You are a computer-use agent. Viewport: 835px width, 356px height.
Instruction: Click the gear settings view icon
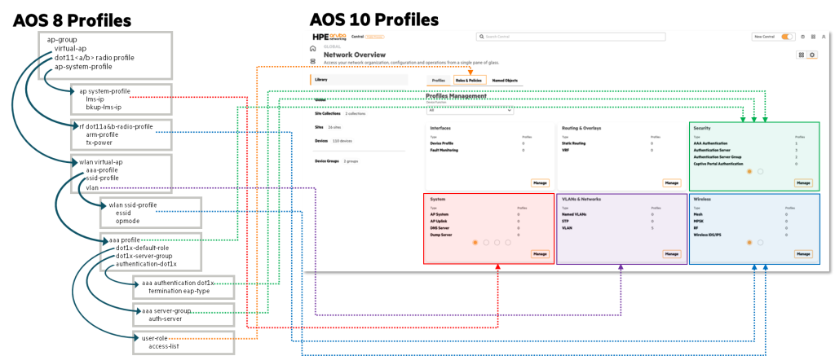[812, 55]
